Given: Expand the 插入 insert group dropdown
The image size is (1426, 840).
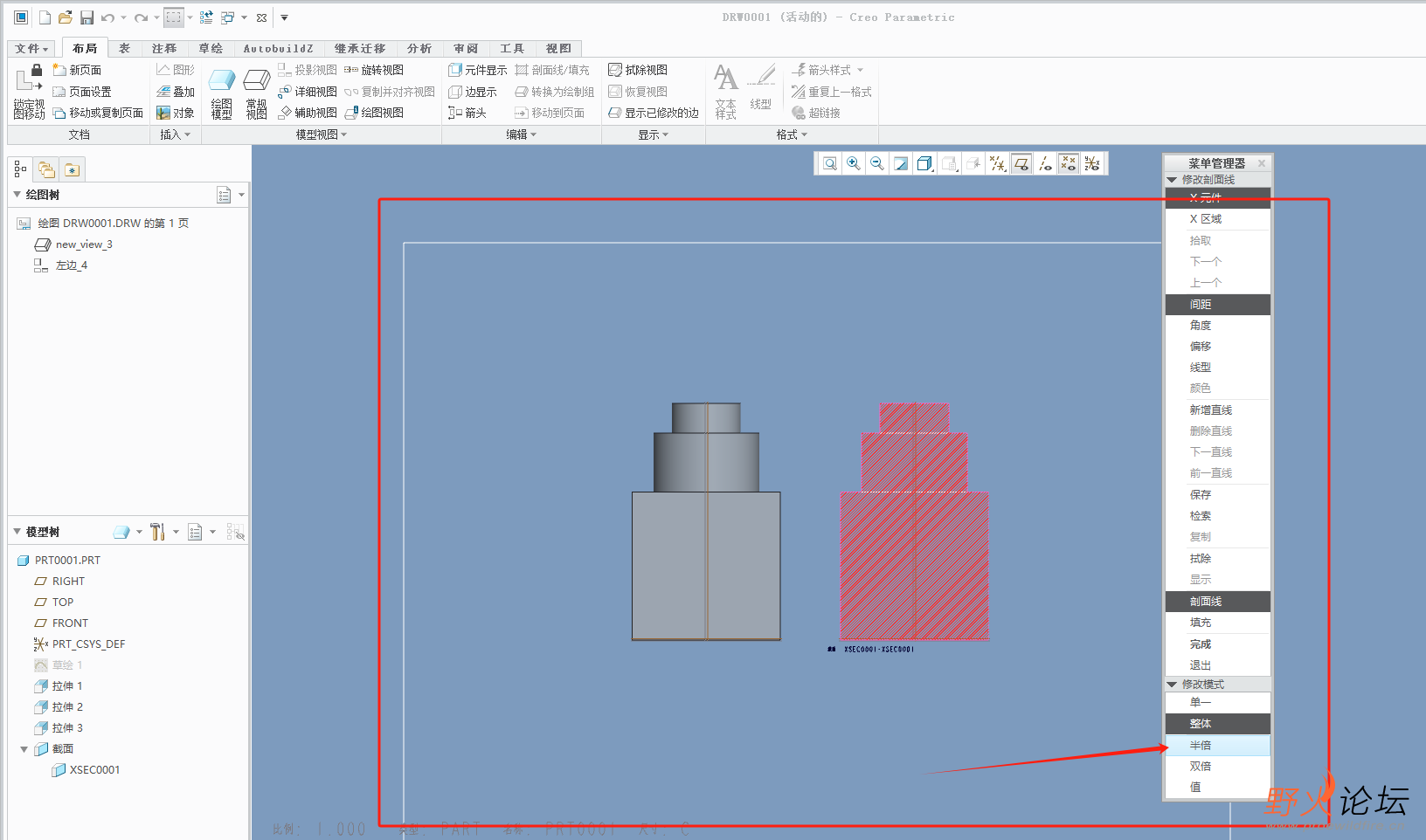Looking at the screenshot, I should click(x=175, y=134).
